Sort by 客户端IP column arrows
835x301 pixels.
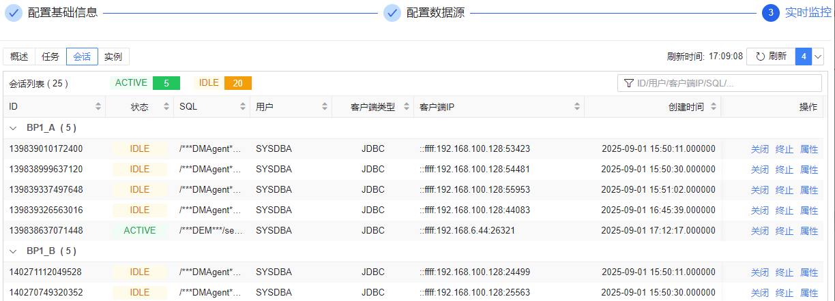pyautogui.click(x=577, y=107)
